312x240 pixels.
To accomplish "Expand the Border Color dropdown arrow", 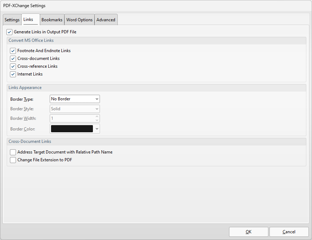I will tap(97, 129).
